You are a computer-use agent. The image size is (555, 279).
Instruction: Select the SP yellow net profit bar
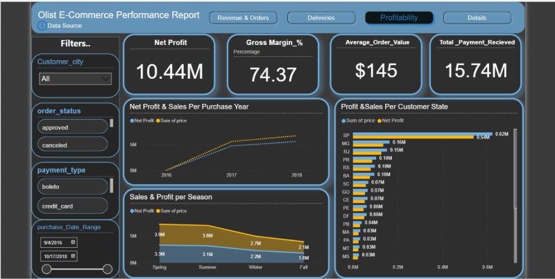[413, 137]
